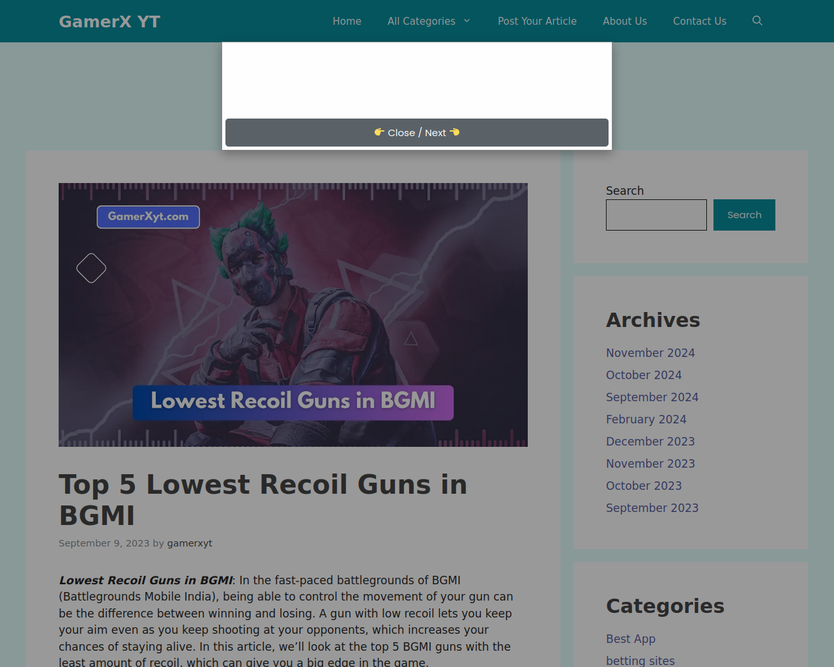The image size is (834, 667).
Task: Open the Best App category
Action: pos(631,639)
